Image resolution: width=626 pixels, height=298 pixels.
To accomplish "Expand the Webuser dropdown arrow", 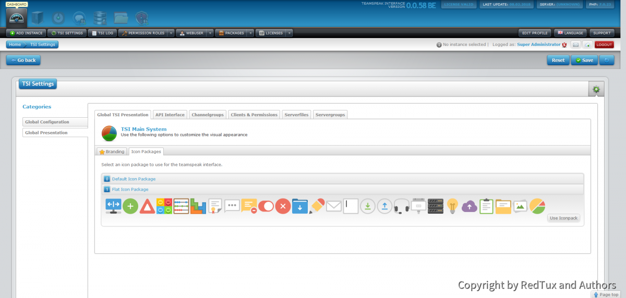I will (210, 33).
